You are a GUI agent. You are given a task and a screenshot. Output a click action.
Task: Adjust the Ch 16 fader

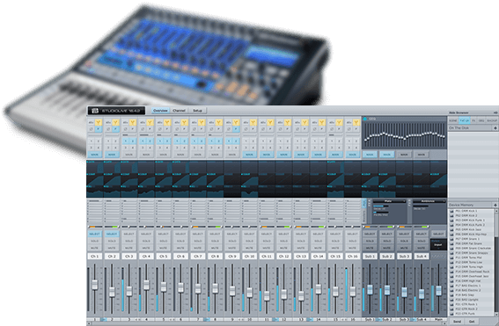352,292
